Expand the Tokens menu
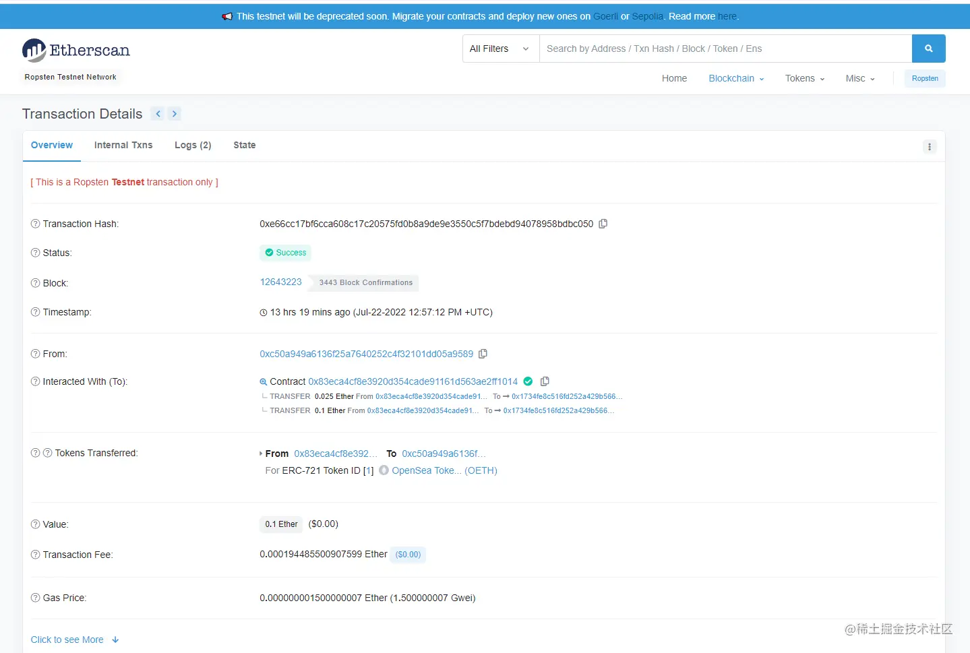Image resolution: width=970 pixels, height=653 pixels. [x=805, y=78]
